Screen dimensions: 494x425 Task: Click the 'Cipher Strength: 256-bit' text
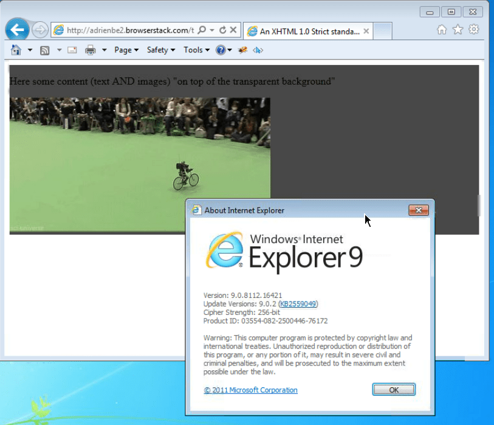pyautogui.click(x=242, y=313)
